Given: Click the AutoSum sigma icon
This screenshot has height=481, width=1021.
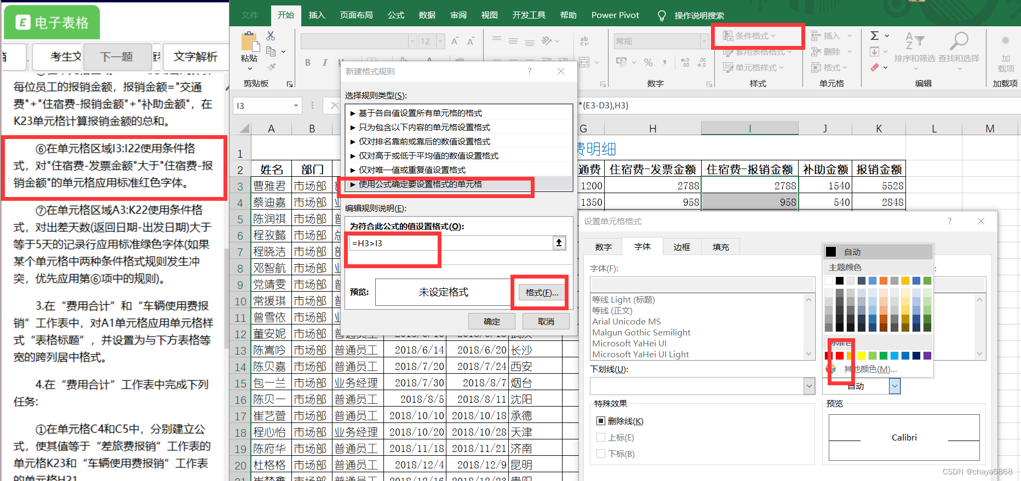Looking at the screenshot, I should [x=875, y=36].
